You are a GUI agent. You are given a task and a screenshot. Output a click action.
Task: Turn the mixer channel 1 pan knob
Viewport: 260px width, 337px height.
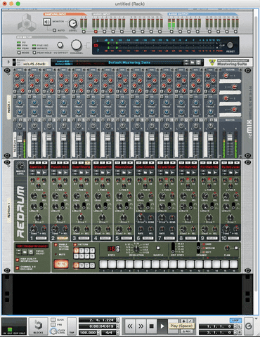coord(20,126)
